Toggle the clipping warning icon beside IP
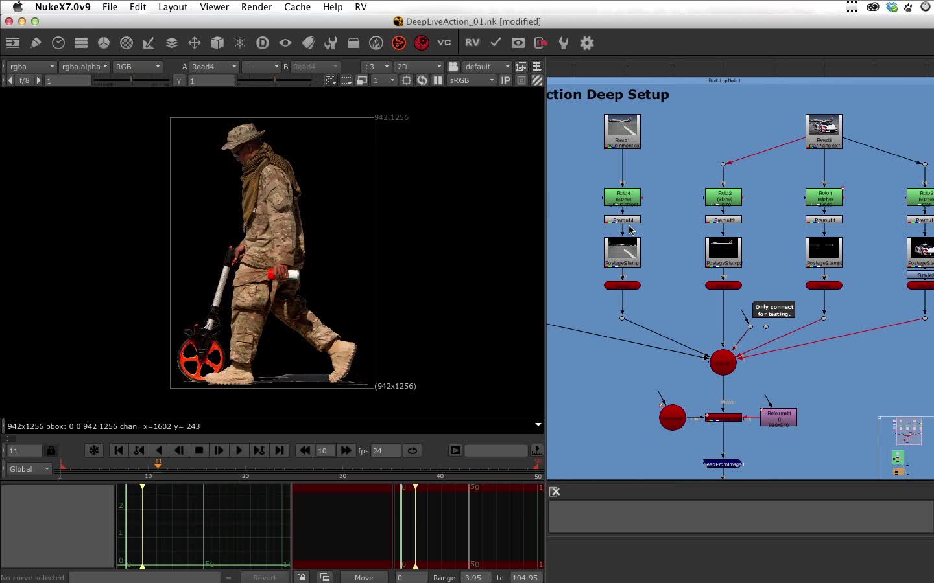934x583 pixels. click(x=521, y=80)
